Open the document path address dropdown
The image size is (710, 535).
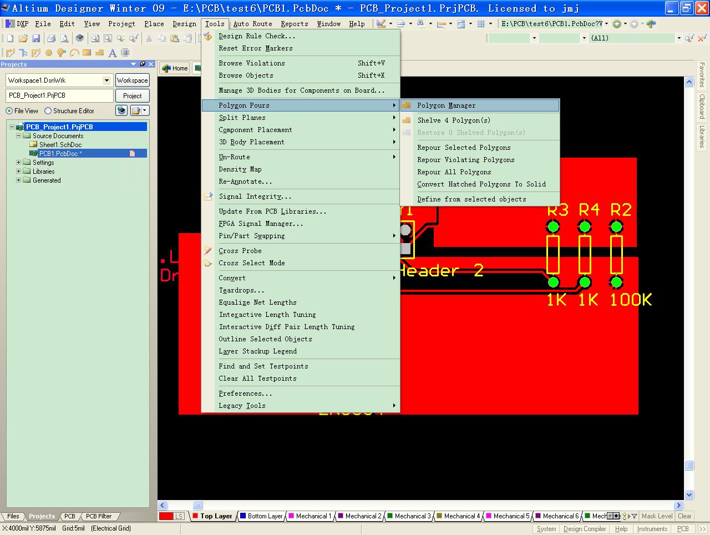tap(606, 24)
